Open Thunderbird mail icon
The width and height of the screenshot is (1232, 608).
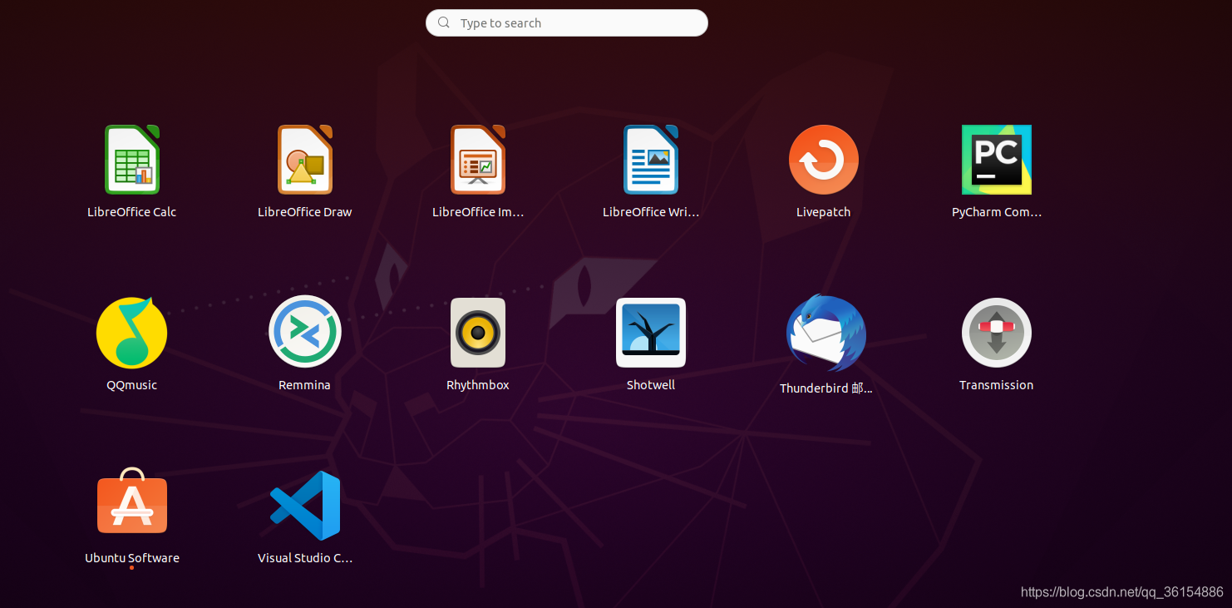coord(826,333)
